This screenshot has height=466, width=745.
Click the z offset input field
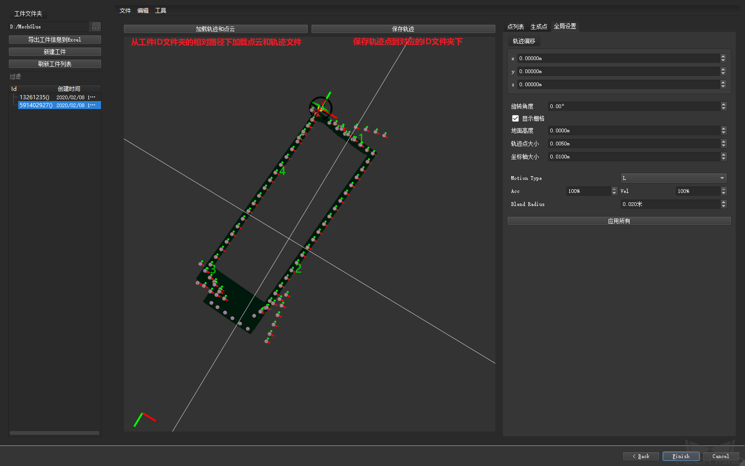(x=618, y=84)
